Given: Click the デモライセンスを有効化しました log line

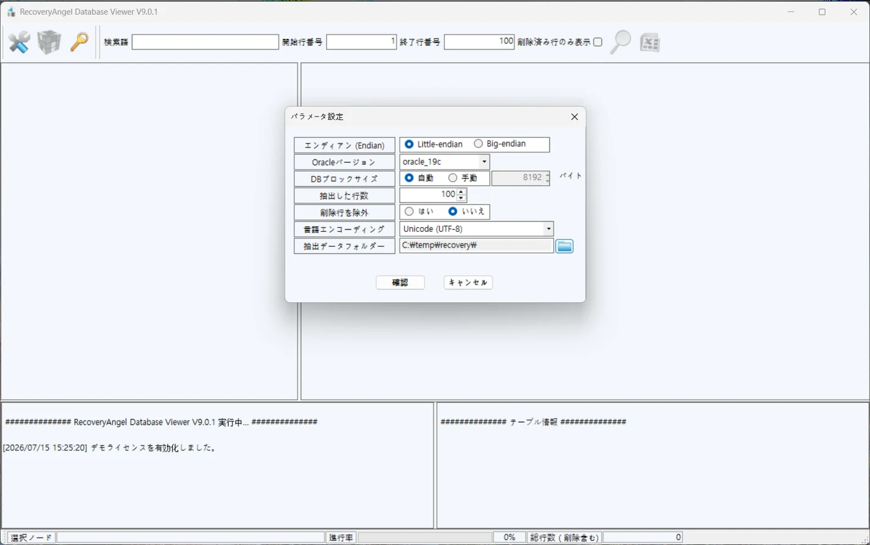Looking at the screenshot, I should pyautogui.click(x=110, y=448).
